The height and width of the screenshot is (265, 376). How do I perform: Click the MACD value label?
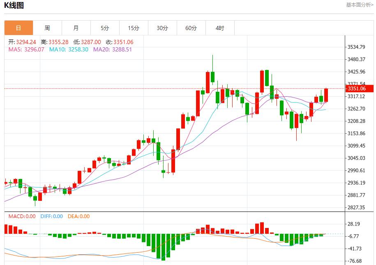(x=22, y=216)
